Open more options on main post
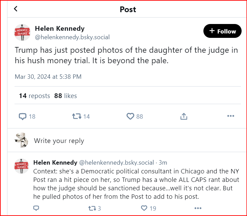Image resolution: width=247 pixels, height=216 pixels. coord(231,116)
